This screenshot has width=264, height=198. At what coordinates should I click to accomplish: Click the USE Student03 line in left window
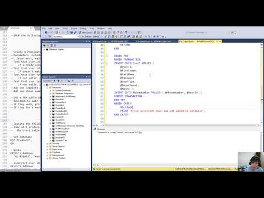[x=21, y=140]
